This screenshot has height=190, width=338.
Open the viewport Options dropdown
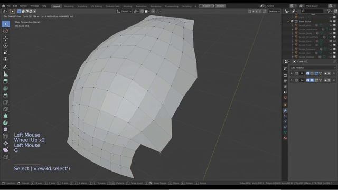tap(274, 12)
